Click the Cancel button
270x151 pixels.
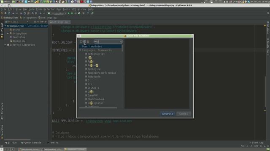[184, 114]
